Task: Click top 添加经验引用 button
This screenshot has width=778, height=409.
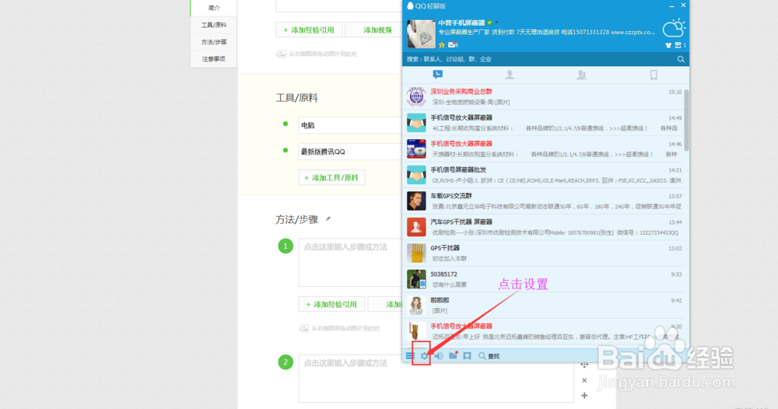Action: 309,30
